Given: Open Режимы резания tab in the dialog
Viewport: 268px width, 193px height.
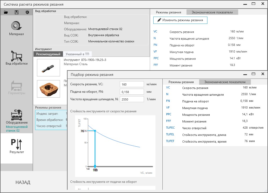Looking at the screenshot, I should [181, 82].
